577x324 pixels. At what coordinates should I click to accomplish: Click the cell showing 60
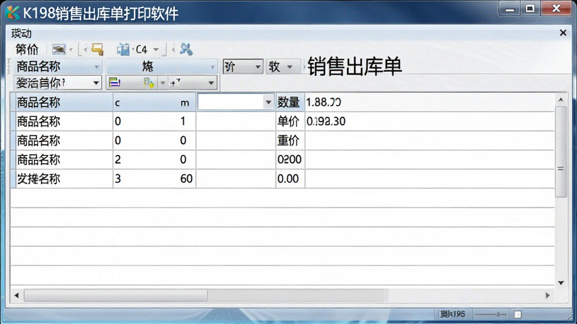click(186, 178)
